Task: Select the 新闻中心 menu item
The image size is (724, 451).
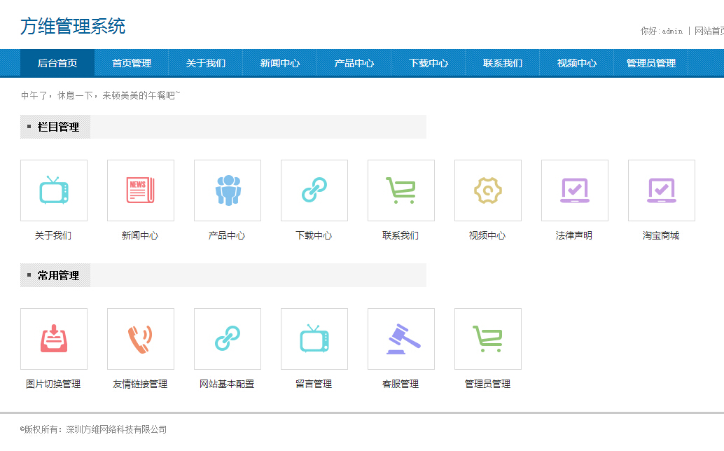Action: (x=280, y=63)
